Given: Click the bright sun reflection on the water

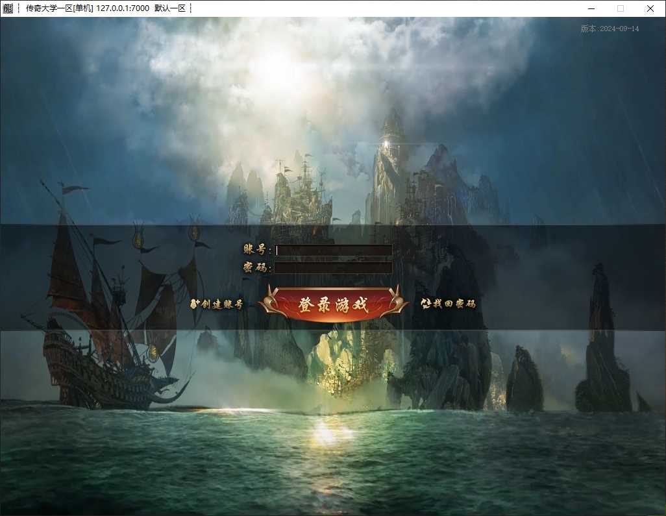Looking at the screenshot, I should 325,433.
